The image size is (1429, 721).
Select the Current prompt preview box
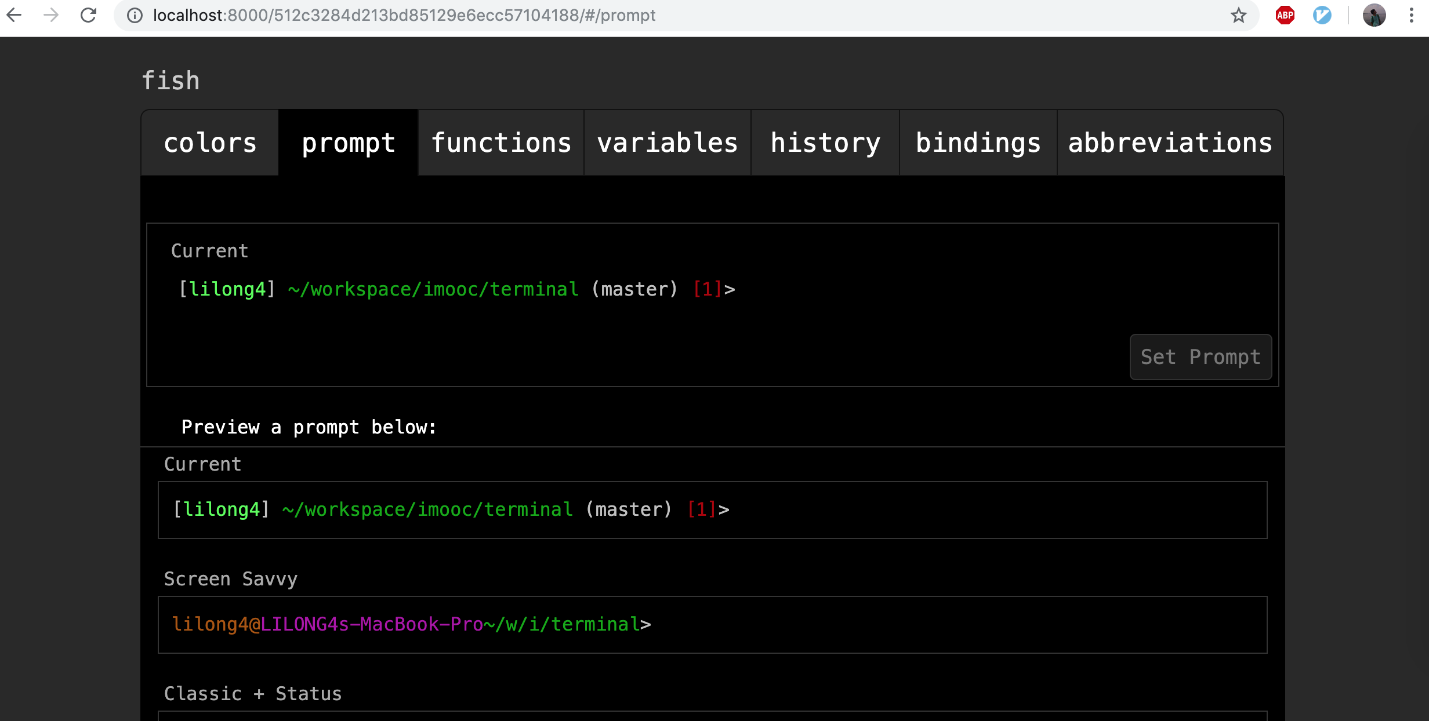[x=712, y=509]
